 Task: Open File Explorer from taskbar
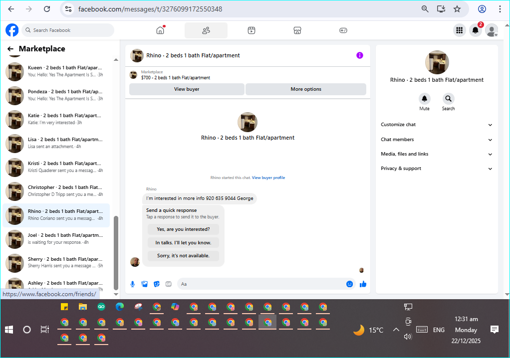(x=83, y=307)
